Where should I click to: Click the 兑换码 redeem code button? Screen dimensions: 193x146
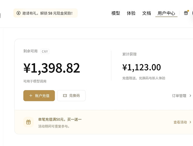[x=72, y=96]
